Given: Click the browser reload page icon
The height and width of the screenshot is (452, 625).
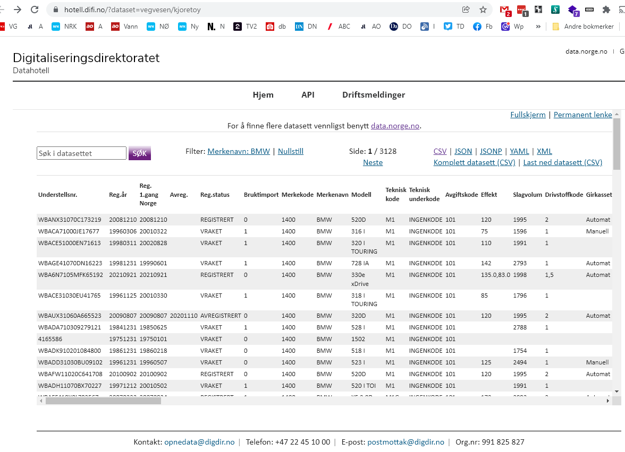Looking at the screenshot, I should click(35, 10).
